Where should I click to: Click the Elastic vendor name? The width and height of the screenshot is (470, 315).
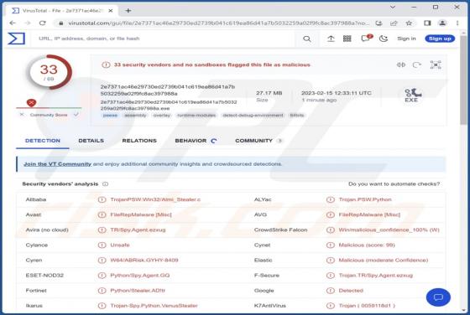coord(264,261)
